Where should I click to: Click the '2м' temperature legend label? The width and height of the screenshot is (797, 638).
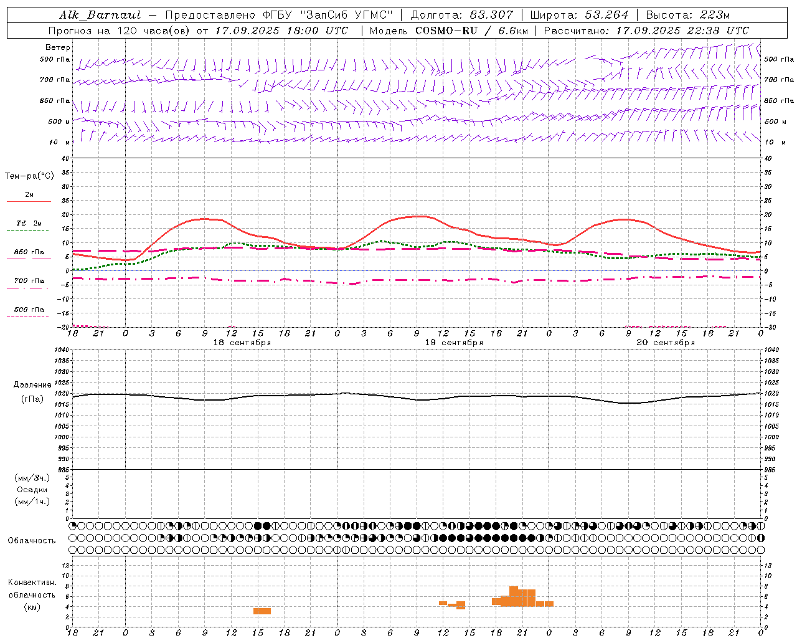[29, 195]
